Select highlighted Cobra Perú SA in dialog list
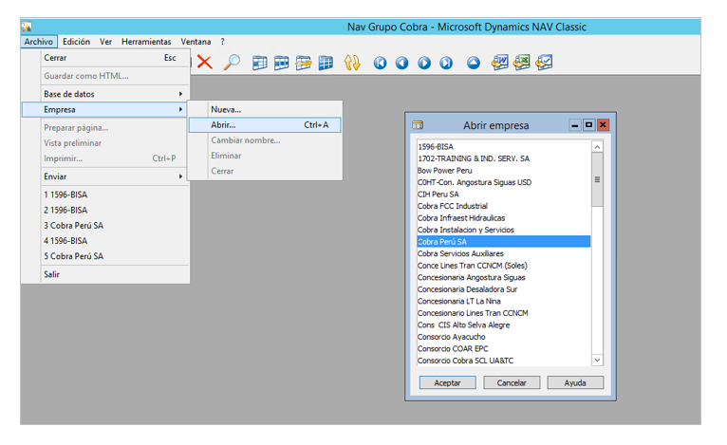The height and width of the screenshot is (445, 727). point(504,242)
